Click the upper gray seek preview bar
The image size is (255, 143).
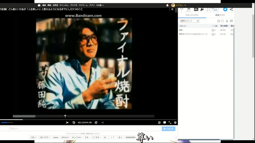click(x=84, y=116)
